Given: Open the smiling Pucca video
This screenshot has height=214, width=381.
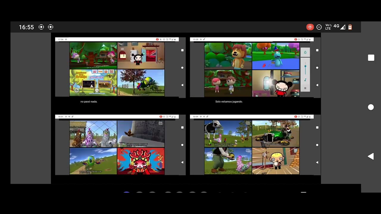Looking at the screenshot, I should pyautogui.click(x=276, y=84).
